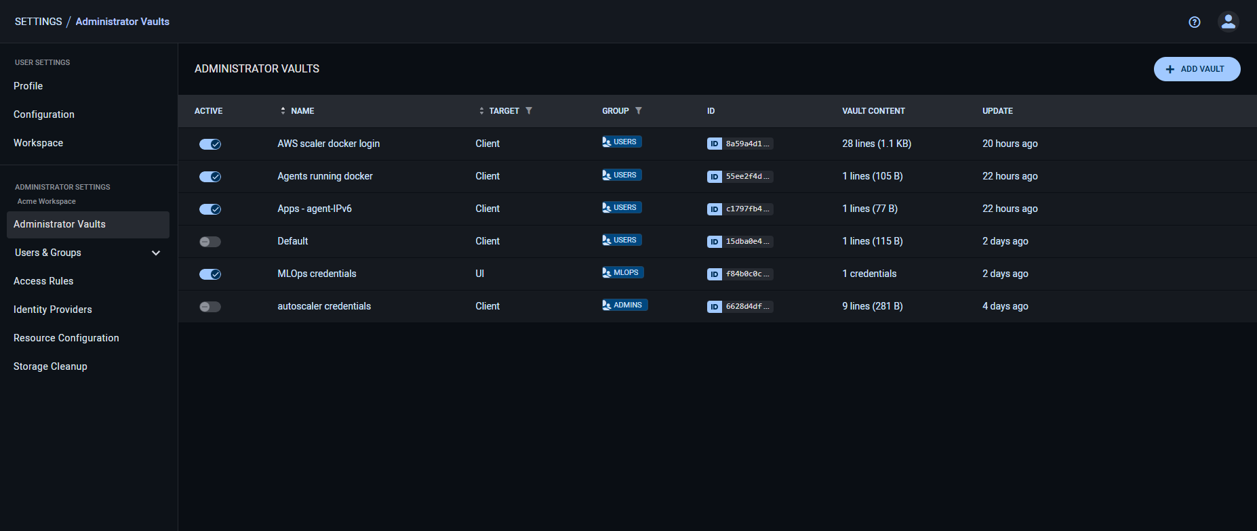
Task: Open the user account avatar icon
Action: tap(1228, 22)
